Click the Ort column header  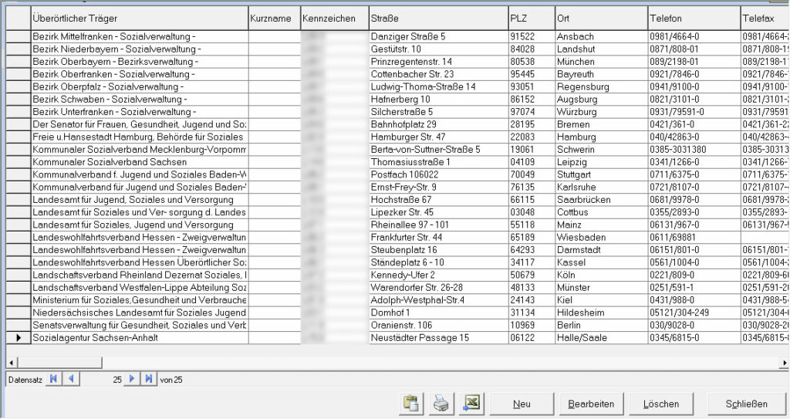pos(600,18)
